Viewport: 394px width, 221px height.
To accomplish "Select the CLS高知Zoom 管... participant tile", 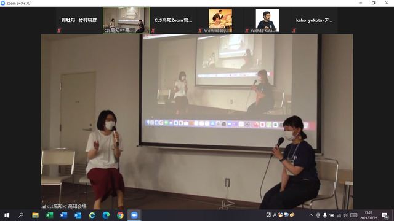I will (x=173, y=20).
